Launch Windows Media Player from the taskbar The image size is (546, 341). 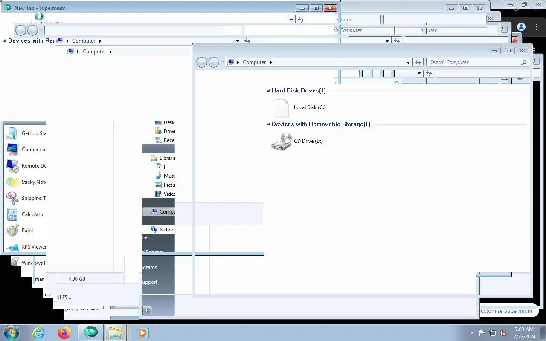coord(143,332)
